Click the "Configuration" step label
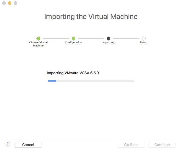The image size is (182, 151). coord(73,42)
